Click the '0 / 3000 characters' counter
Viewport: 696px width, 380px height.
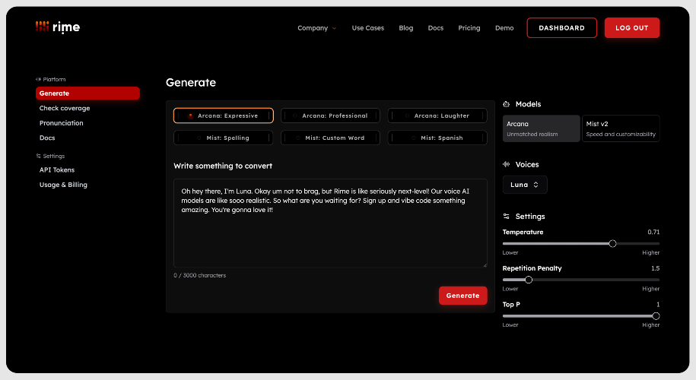200,275
